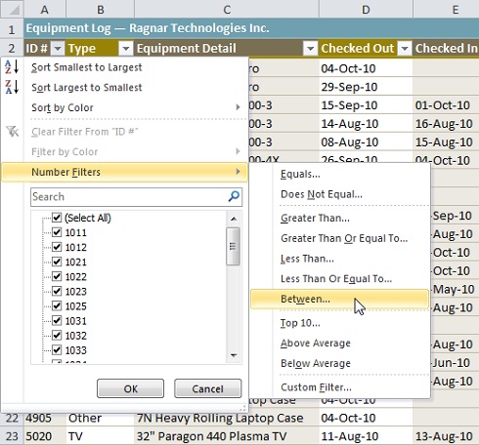Open the Equipment Detail filter dropdown
Viewport: 479px width, 445px height.
pyautogui.click(x=310, y=49)
